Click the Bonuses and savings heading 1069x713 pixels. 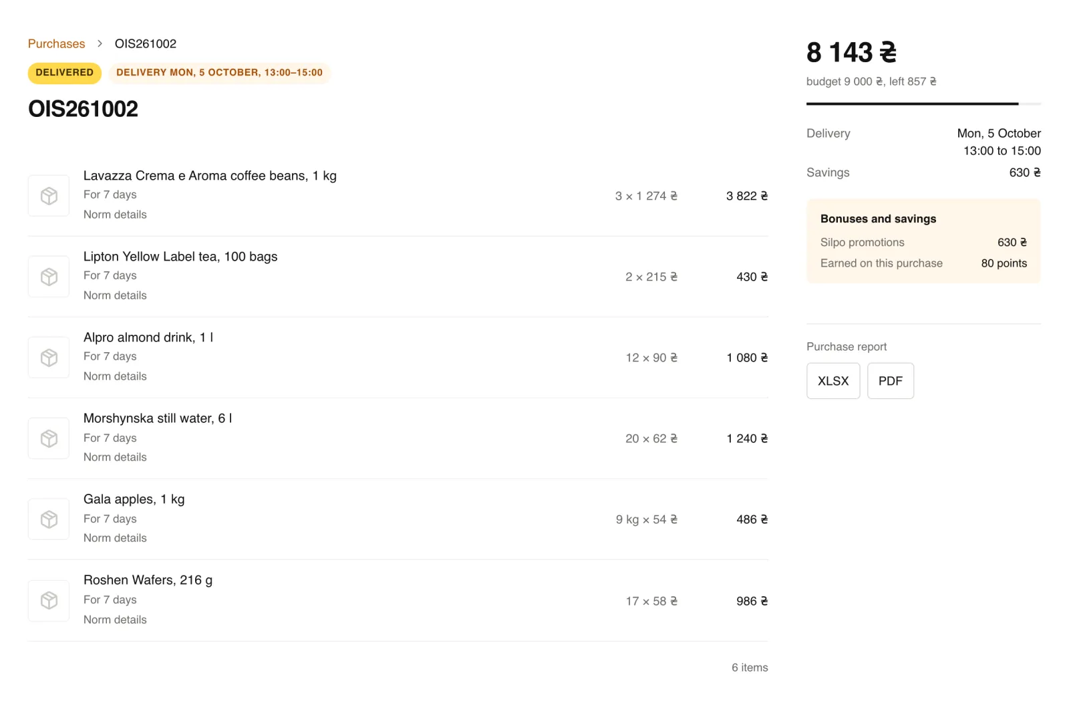pos(878,219)
